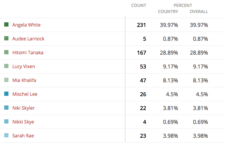Open the Niki Skyler link
The height and width of the screenshot is (147, 225).
pos(23,108)
